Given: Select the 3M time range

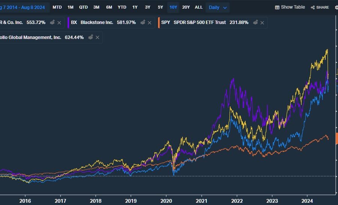Looking at the screenshot, I should click(97, 7).
